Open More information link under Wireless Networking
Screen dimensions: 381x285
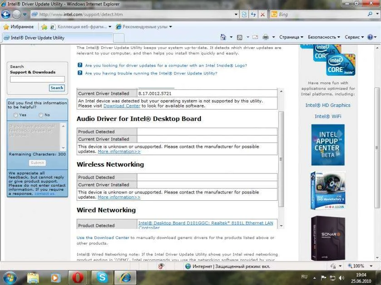[119, 197]
